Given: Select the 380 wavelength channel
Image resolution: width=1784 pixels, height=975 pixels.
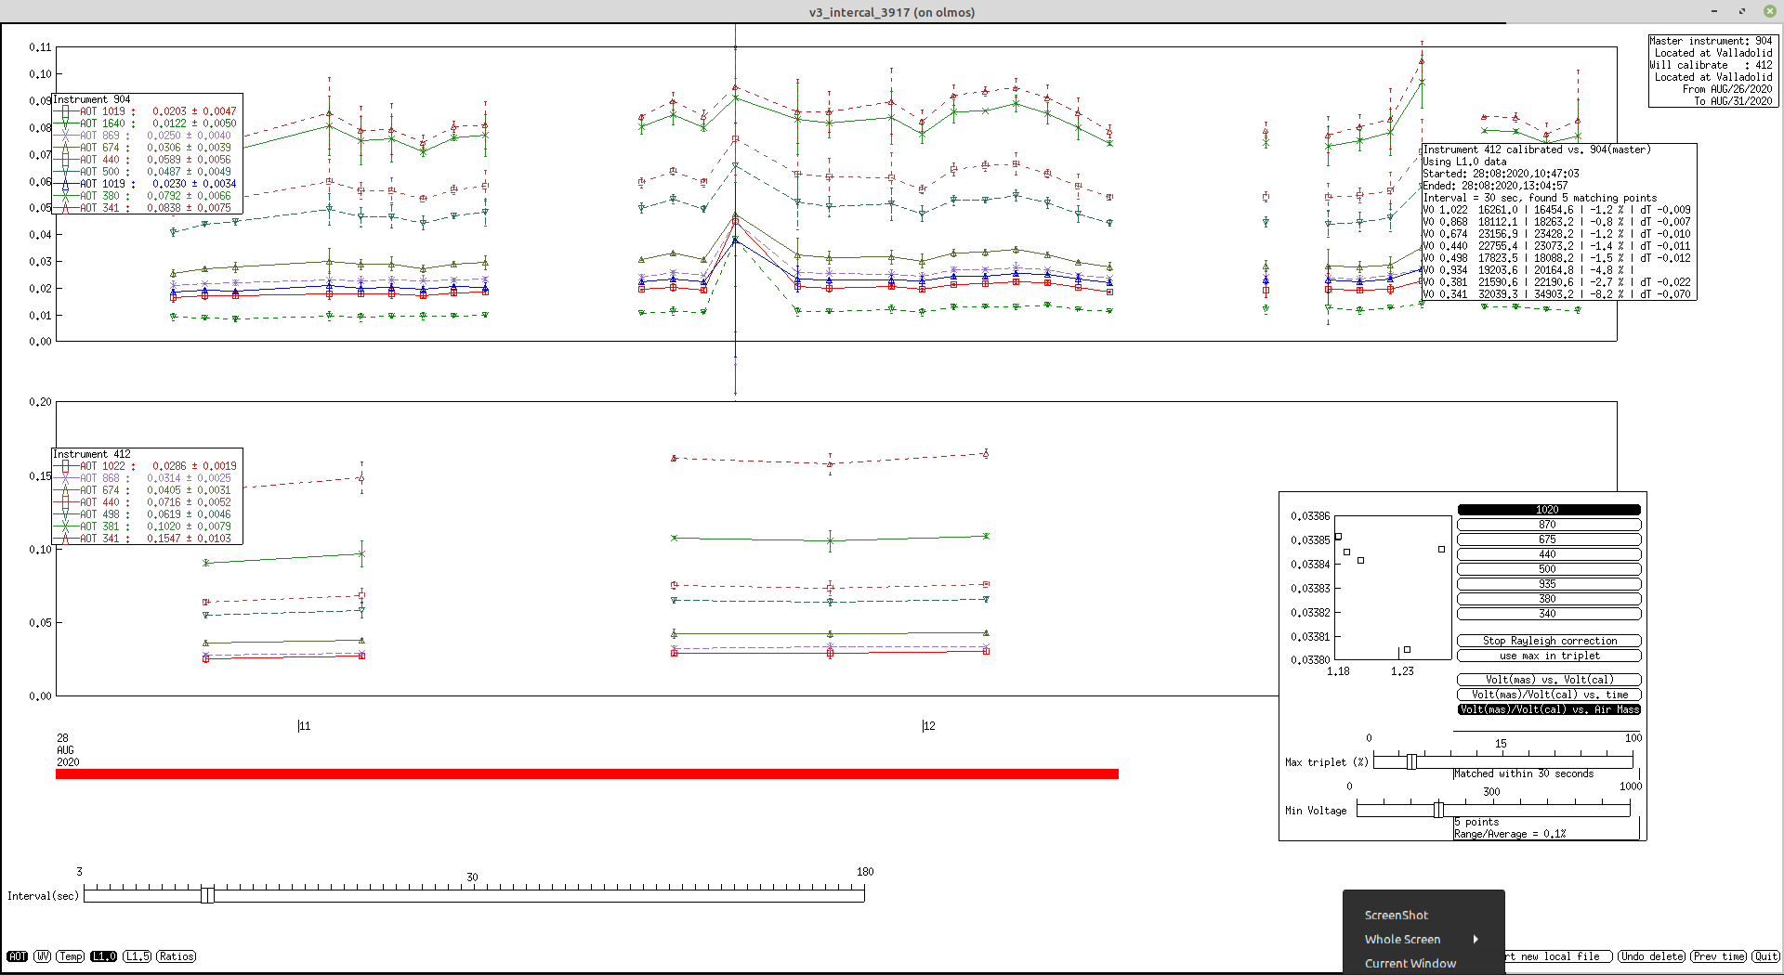Looking at the screenshot, I should [1549, 599].
